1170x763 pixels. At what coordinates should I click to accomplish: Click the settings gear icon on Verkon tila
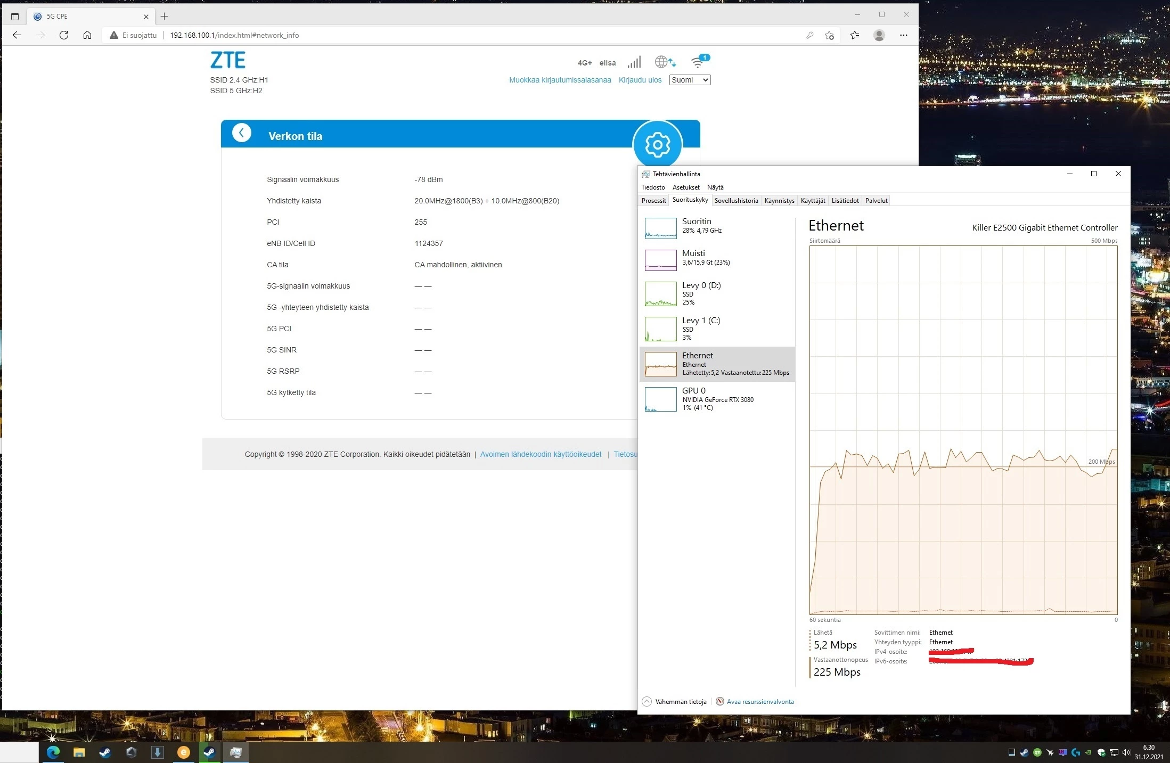pyautogui.click(x=657, y=145)
